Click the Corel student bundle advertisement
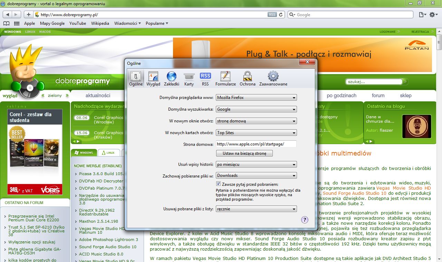The height and width of the screenshot is (262, 442). pyautogui.click(x=35, y=152)
